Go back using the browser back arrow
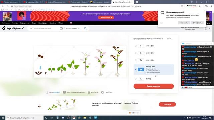Viewport: 214px width, 120px height. coord(3,6)
